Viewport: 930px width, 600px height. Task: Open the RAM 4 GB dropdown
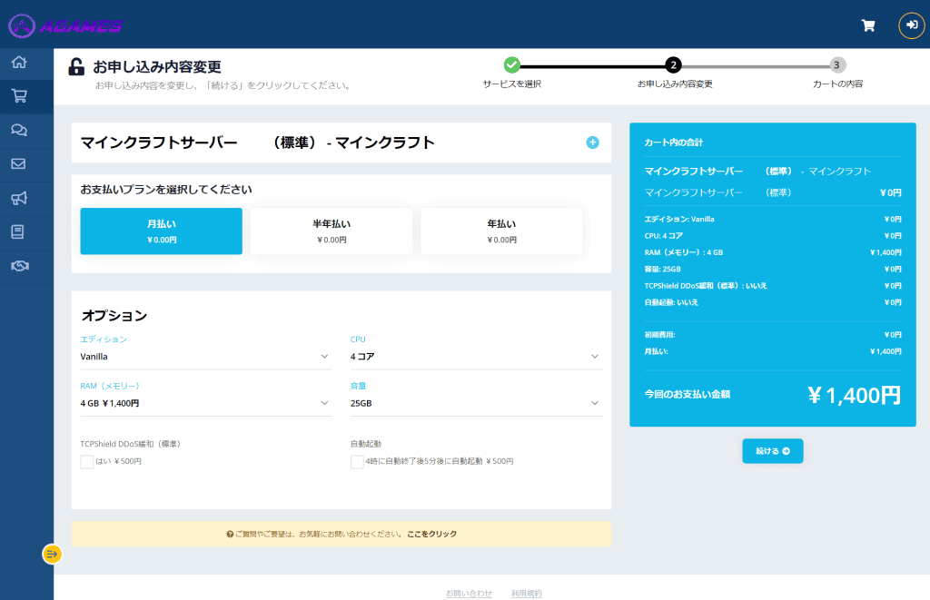tap(206, 404)
